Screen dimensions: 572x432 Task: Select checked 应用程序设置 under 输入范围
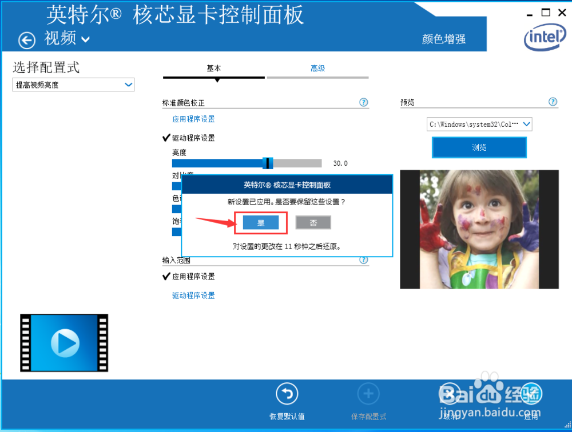[189, 277]
